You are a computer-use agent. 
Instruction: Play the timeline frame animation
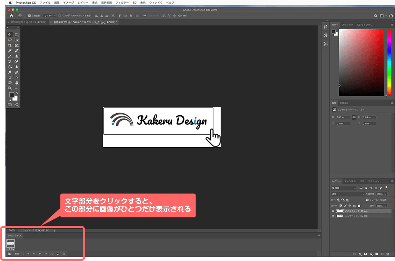pos(40,254)
